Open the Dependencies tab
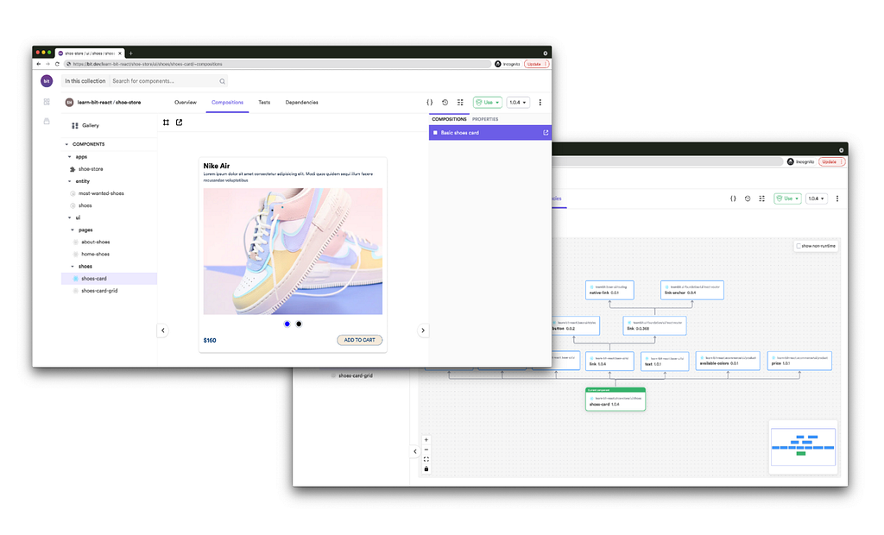 pyautogui.click(x=301, y=103)
